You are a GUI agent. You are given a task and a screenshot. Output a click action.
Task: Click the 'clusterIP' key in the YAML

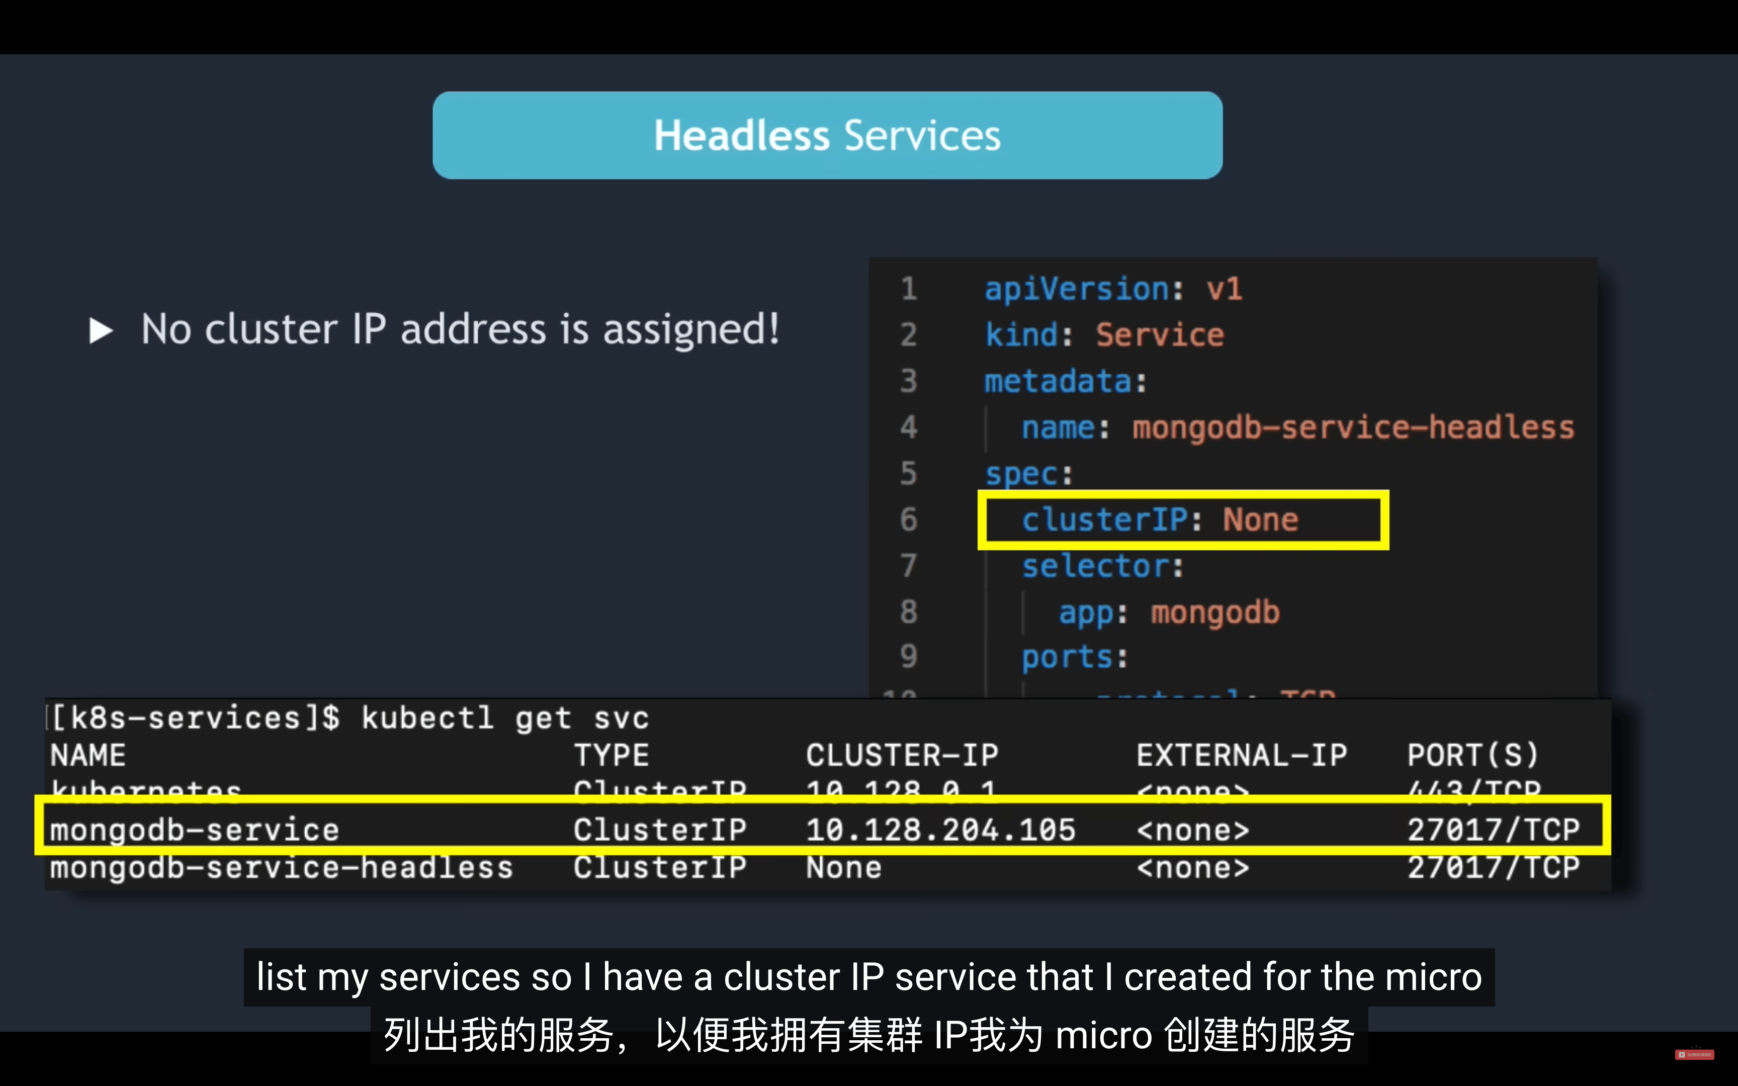click(x=1104, y=519)
